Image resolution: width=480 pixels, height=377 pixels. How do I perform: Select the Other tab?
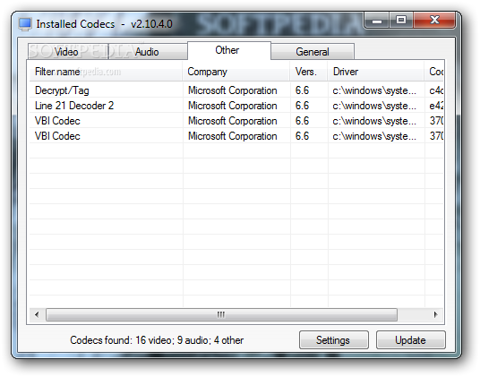pyautogui.click(x=229, y=50)
